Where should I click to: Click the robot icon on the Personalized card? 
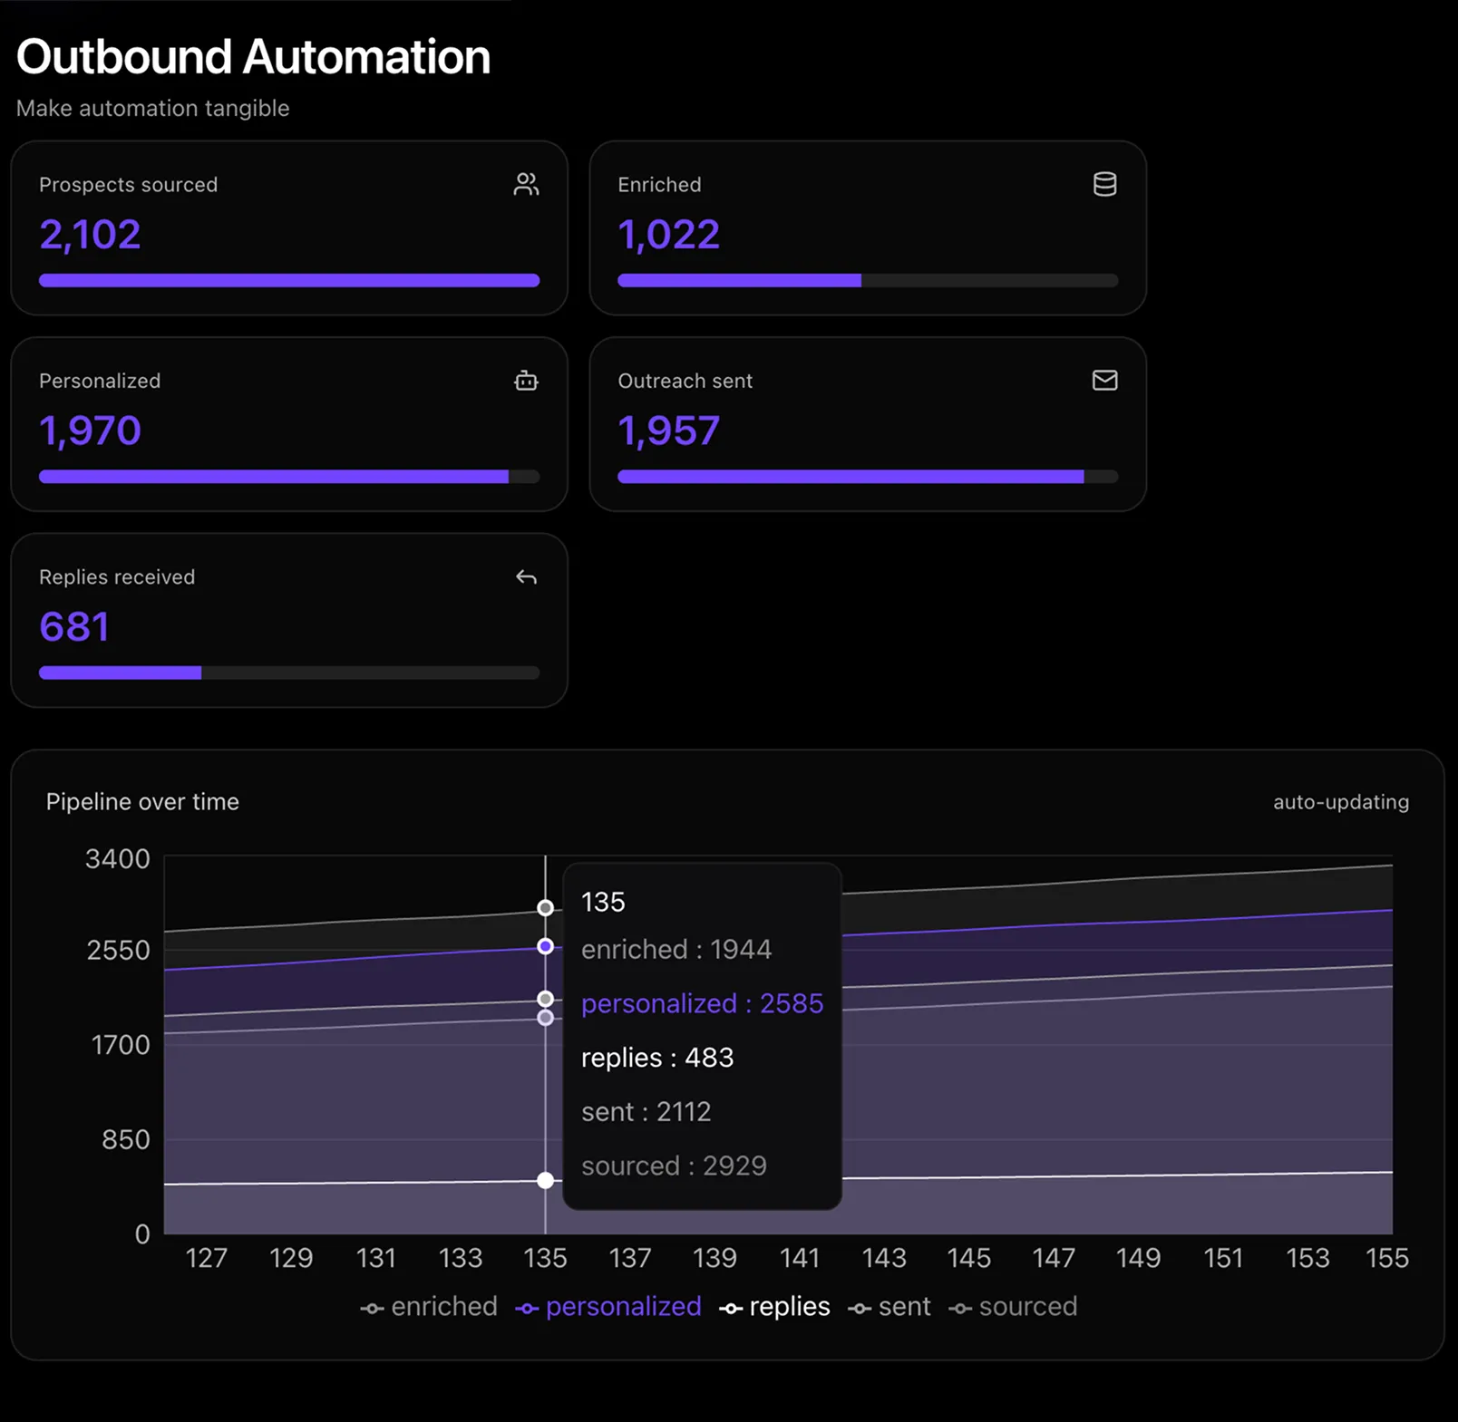point(527,381)
